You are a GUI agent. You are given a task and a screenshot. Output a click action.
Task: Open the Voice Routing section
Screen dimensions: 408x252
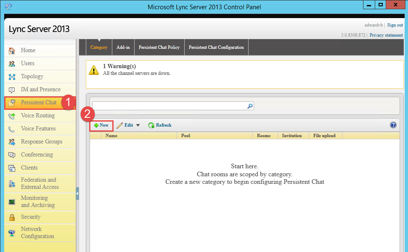40,116
